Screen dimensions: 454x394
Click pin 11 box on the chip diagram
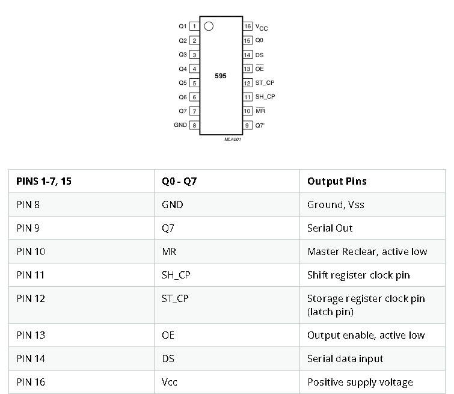[247, 97]
